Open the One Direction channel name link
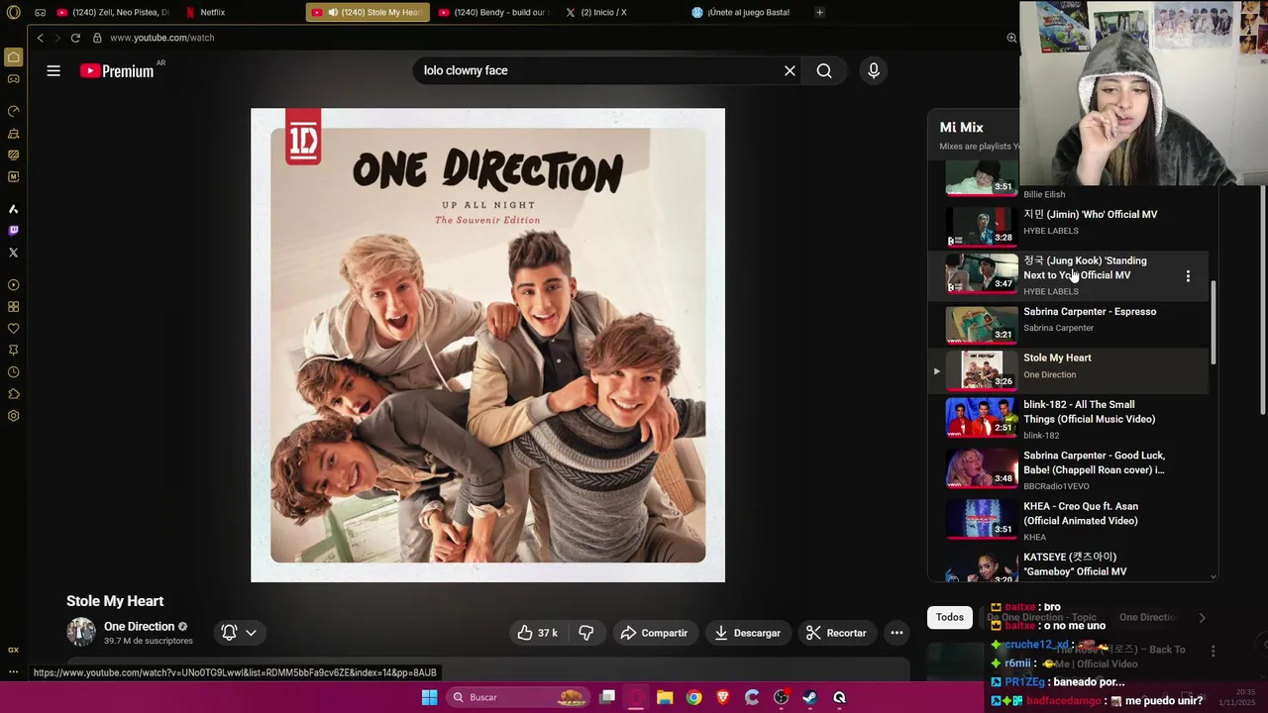 click(139, 626)
